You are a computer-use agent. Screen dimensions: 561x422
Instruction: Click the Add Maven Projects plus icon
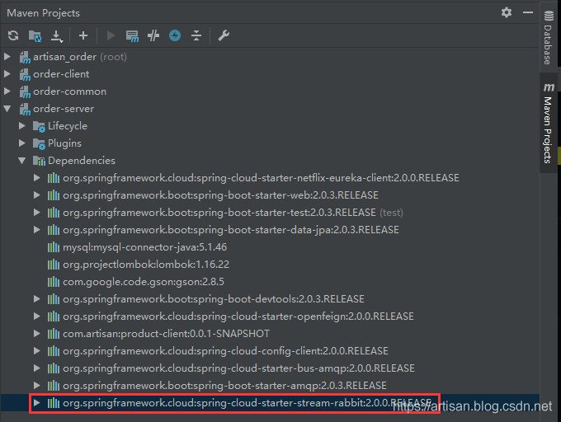tap(83, 35)
